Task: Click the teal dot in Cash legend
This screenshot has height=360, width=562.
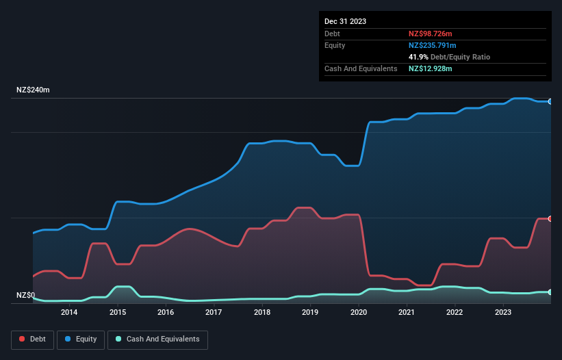Action: click(118, 339)
